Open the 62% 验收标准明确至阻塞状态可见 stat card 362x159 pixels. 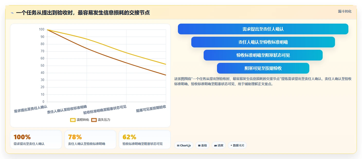tap(145, 140)
